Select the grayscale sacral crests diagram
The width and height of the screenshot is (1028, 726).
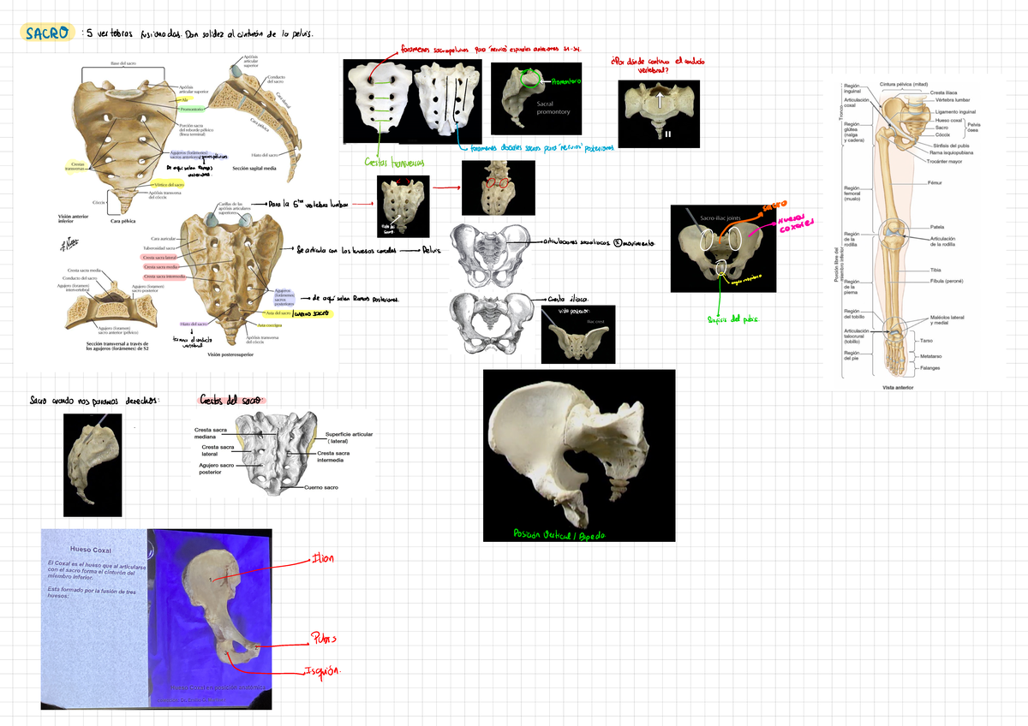[274, 454]
